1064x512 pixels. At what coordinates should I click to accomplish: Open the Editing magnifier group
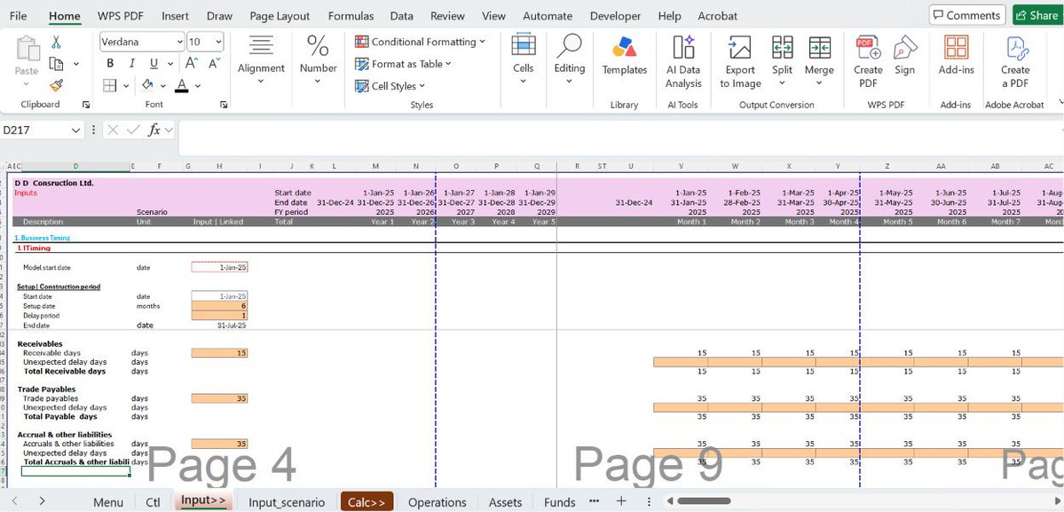[569, 59]
